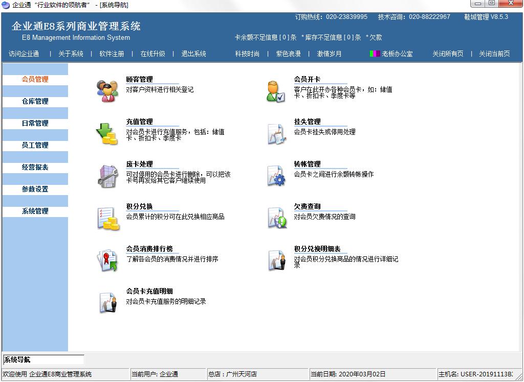Click 对客户资料进行相关登记 description text
Image resolution: width=524 pixels, height=382 pixels.
point(160,89)
